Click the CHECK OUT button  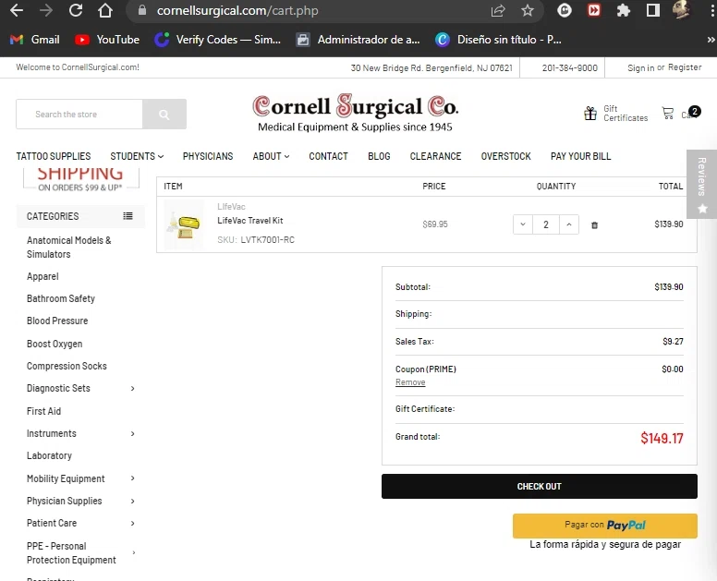pos(539,487)
